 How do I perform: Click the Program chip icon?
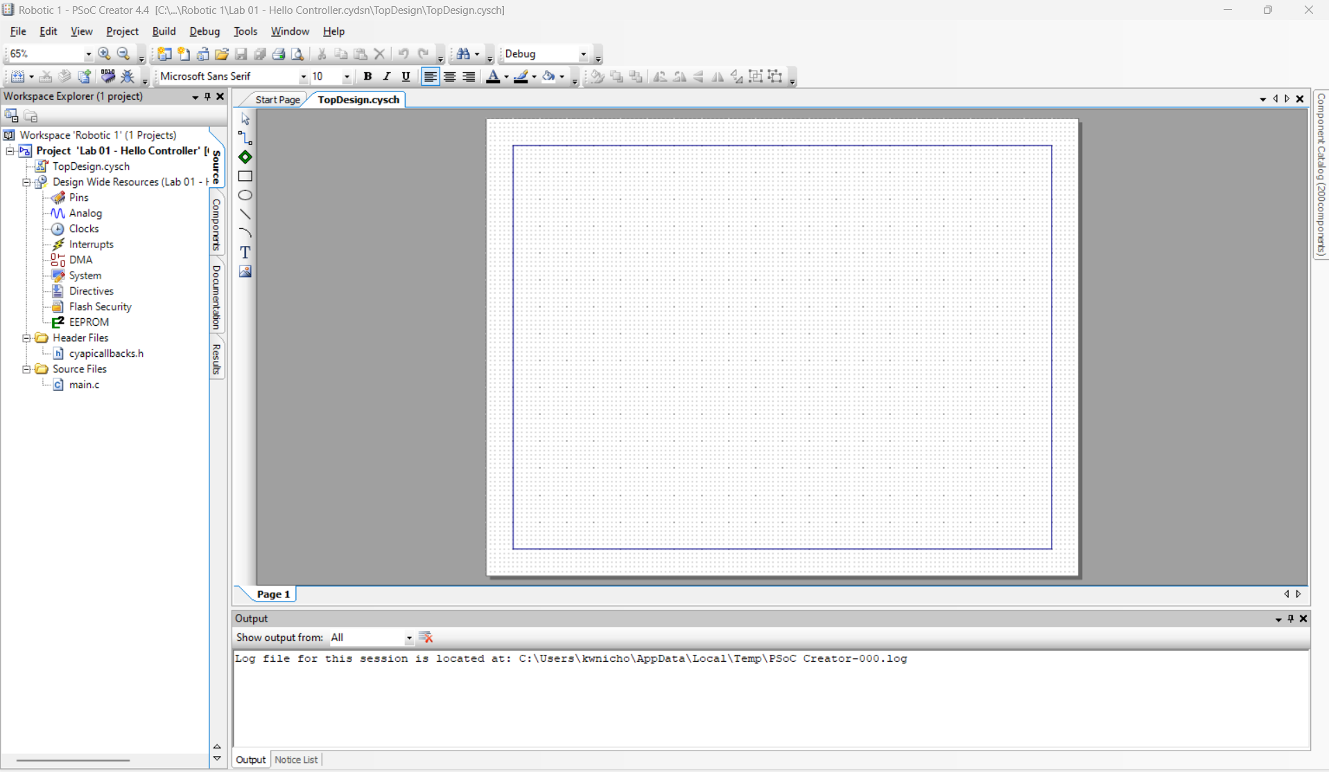pyautogui.click(x=108, y=77)
